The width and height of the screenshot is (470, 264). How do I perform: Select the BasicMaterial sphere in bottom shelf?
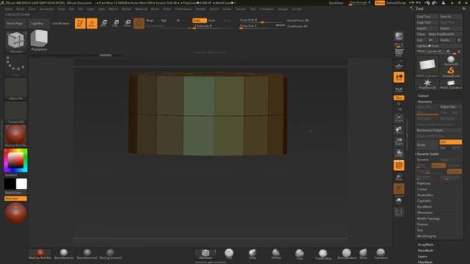pos(64,254)
